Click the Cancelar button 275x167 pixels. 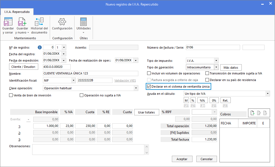(x=207, y=159)
